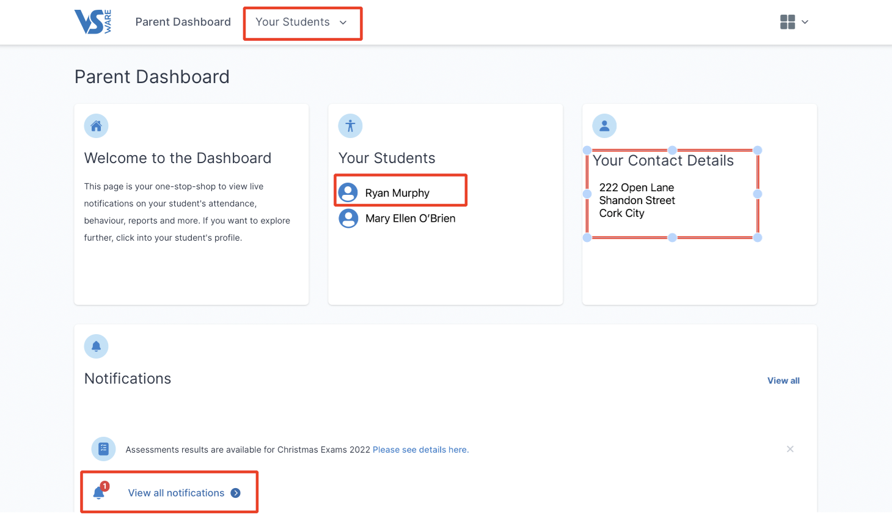Click the VSware logo

[x=93, y=22]
